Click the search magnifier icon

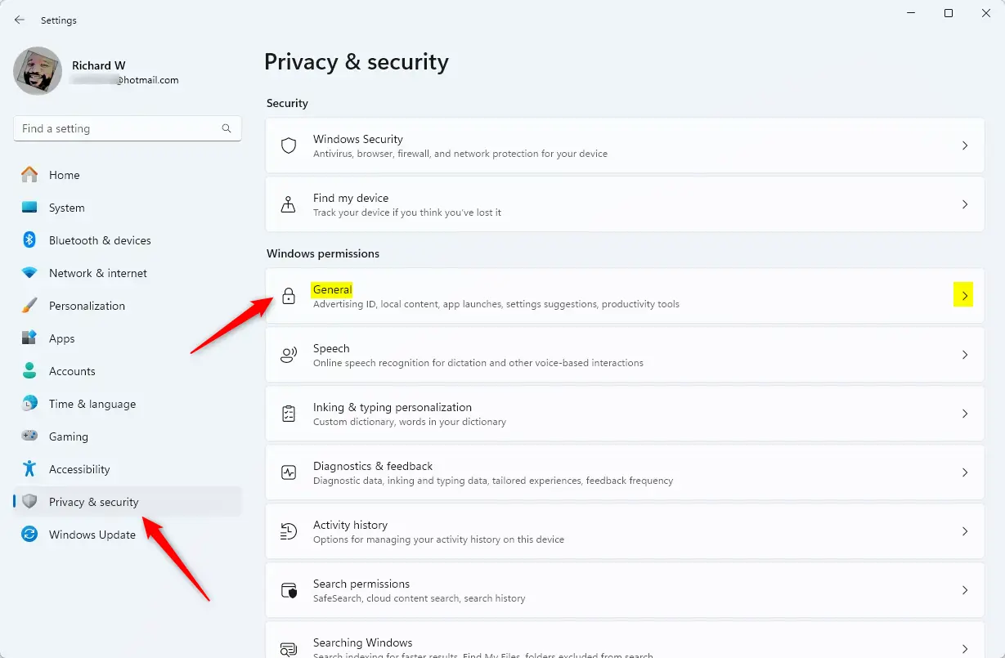click(227, 128)
